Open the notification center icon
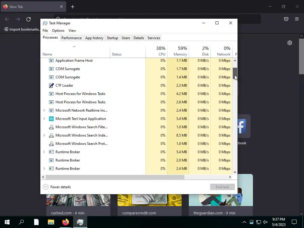The image size is (304, 228). click(294, 222)
